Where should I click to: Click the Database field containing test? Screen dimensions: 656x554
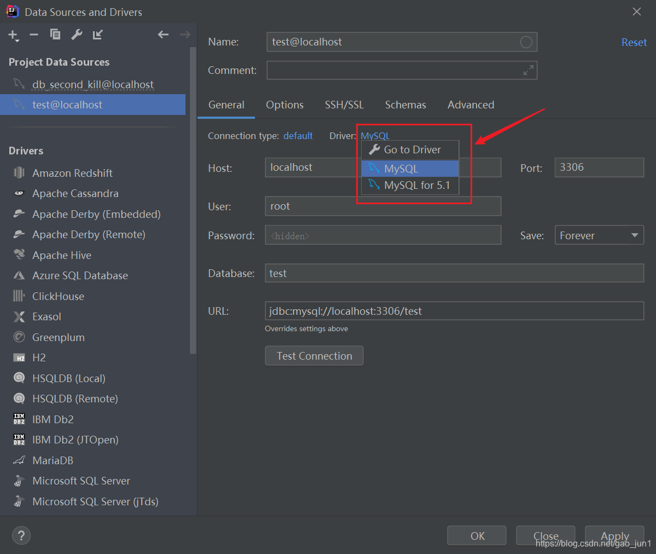tap(454, 273)
